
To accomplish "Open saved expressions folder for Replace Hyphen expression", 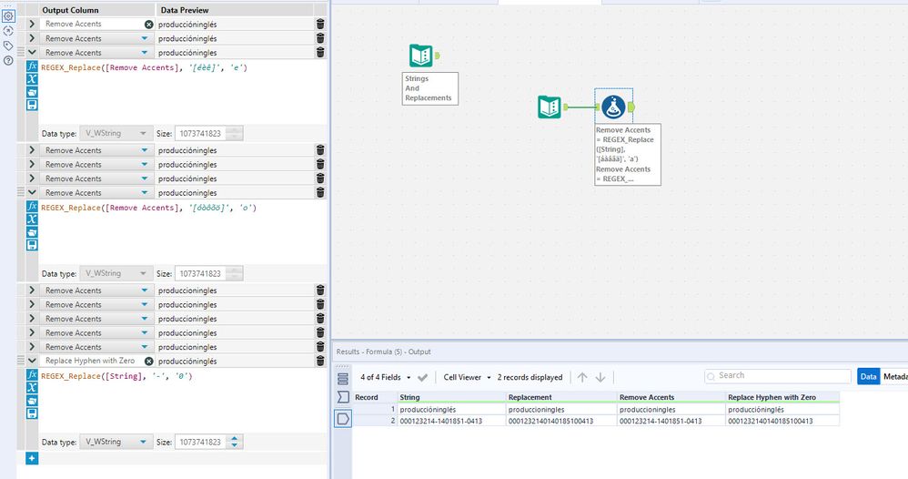I will click(x=32, y=400).
